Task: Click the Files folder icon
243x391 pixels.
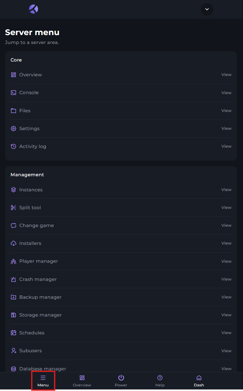Action: pos(14,110)
